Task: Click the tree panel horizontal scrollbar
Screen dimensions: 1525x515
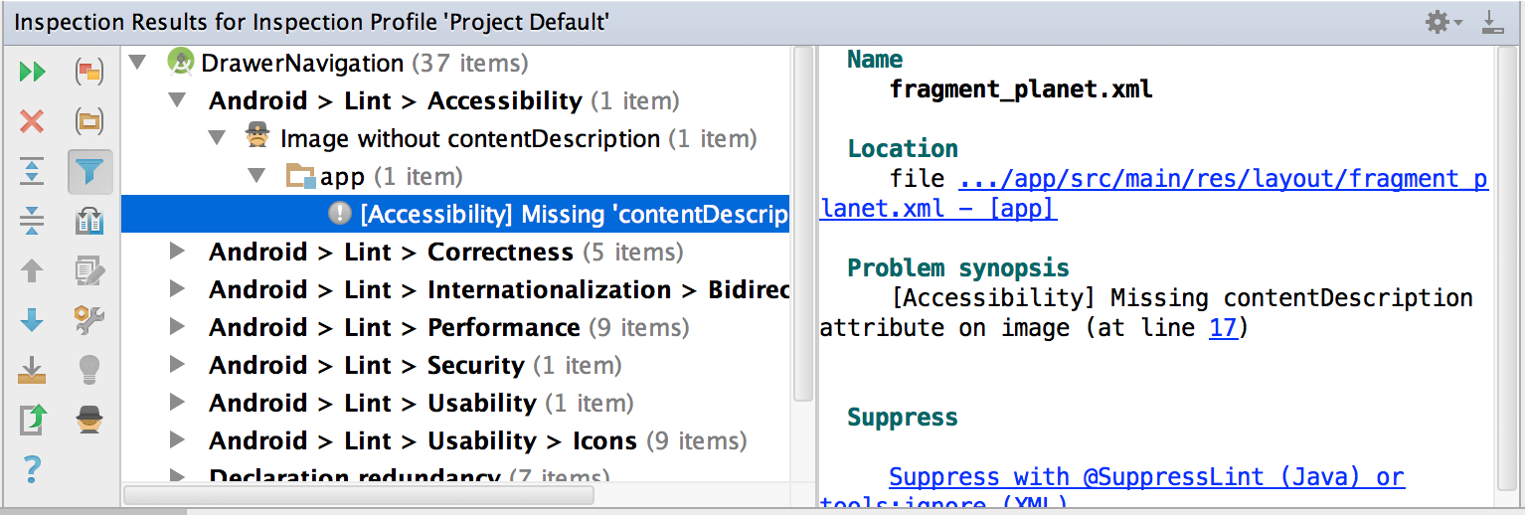Action: (358, 494)
